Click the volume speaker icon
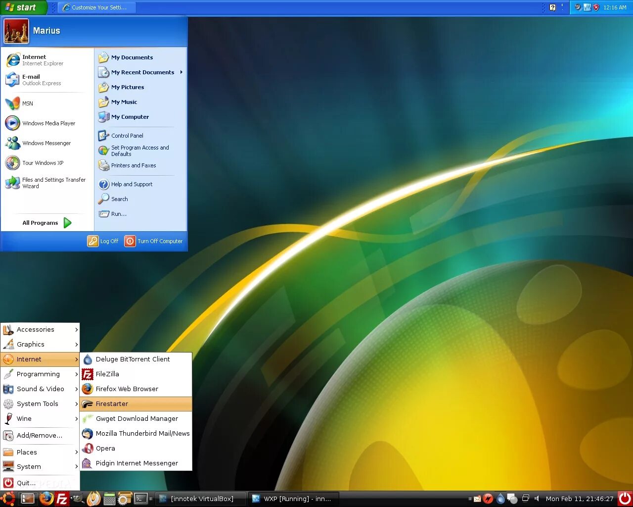The image size is (633, 507). point(537,499)
